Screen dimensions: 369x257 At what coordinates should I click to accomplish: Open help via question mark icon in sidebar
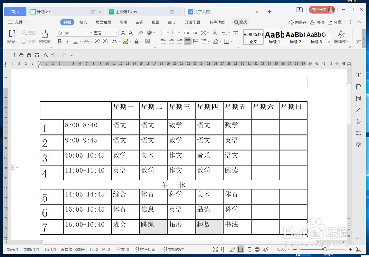coord(358,145)
